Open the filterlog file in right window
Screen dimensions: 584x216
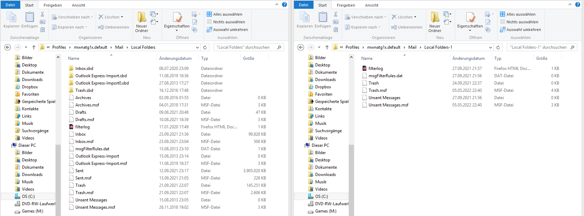pyautogui.click(x=376, y=69)
